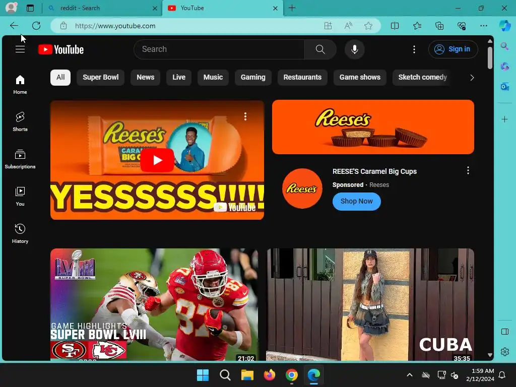This screenshot has width=516, height=387.
Task: Play the Reese's YESSSSSS video
Action: point(157,160)
